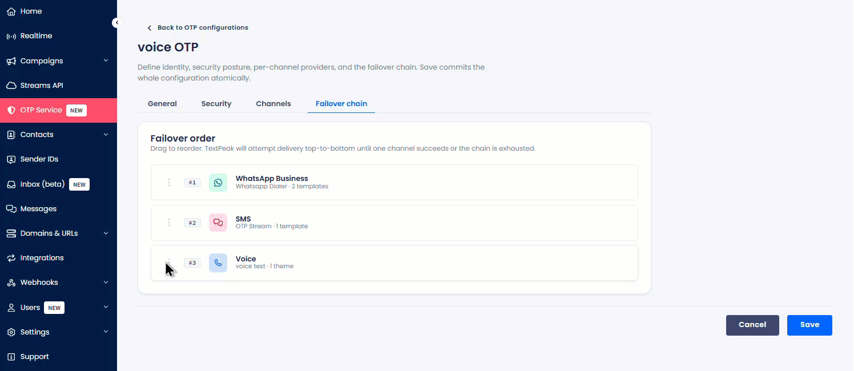Image resolution: width=854 pixels, height=371 pixels.
Task: Expand the Webhooks submenu chevron
Action: [x=106, y=283]
